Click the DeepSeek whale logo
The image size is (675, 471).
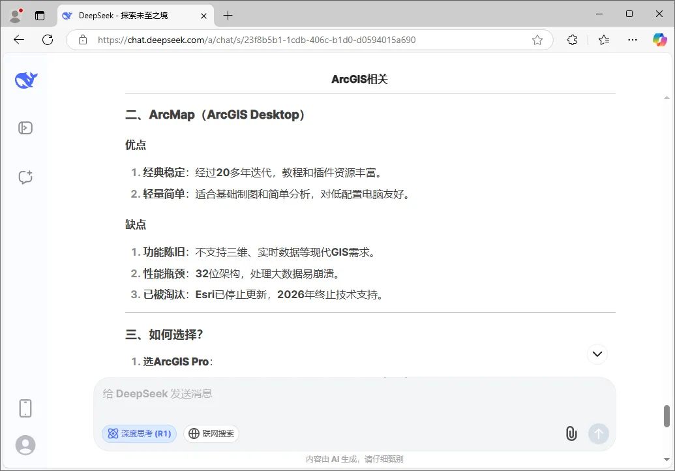26,80
